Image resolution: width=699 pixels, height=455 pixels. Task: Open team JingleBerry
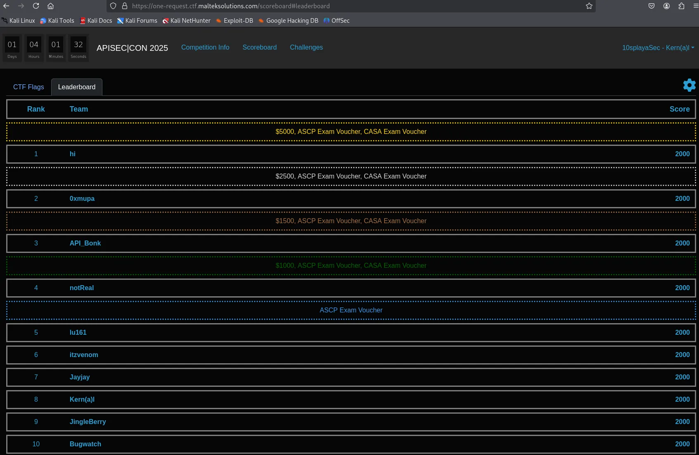pyautogui.click(x=88, y=422)
